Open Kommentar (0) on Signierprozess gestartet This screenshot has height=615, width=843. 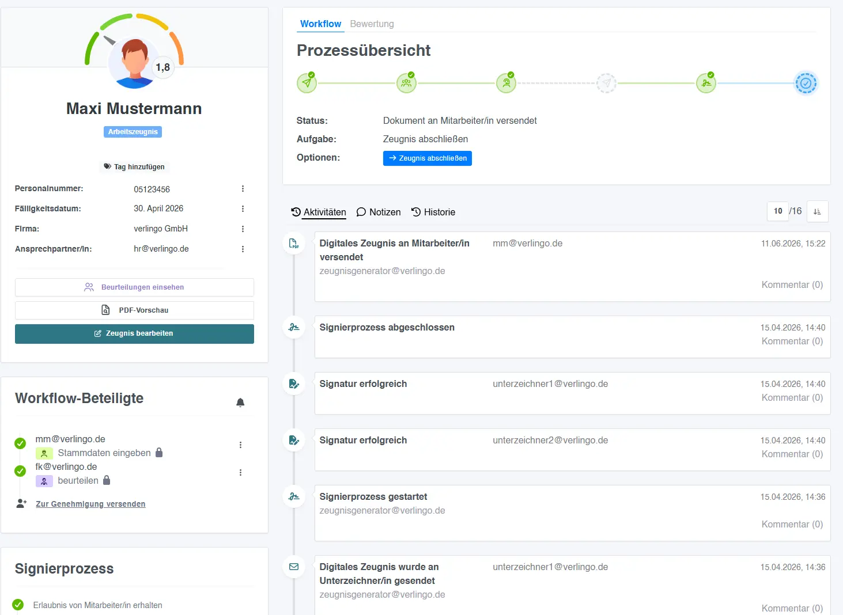792,525
